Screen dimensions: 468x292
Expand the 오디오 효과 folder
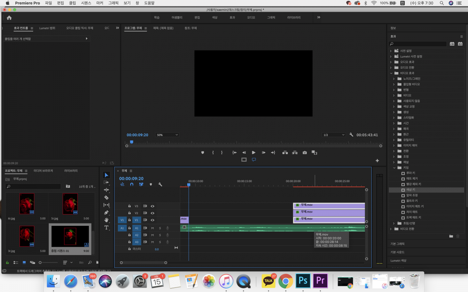391,62
